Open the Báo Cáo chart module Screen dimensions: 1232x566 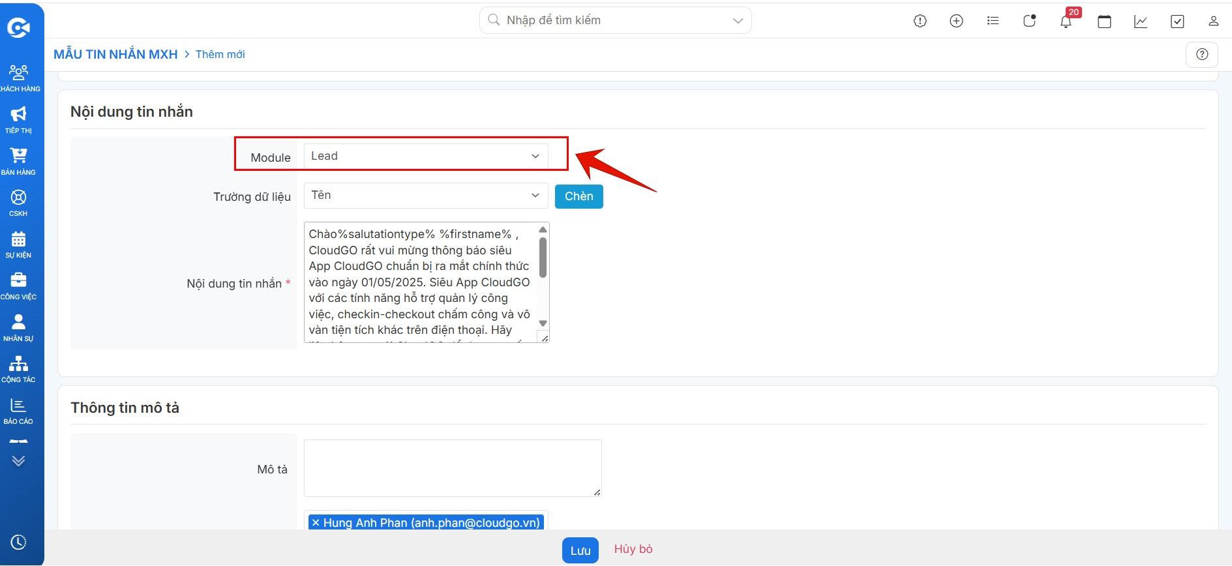coord(18,411)
